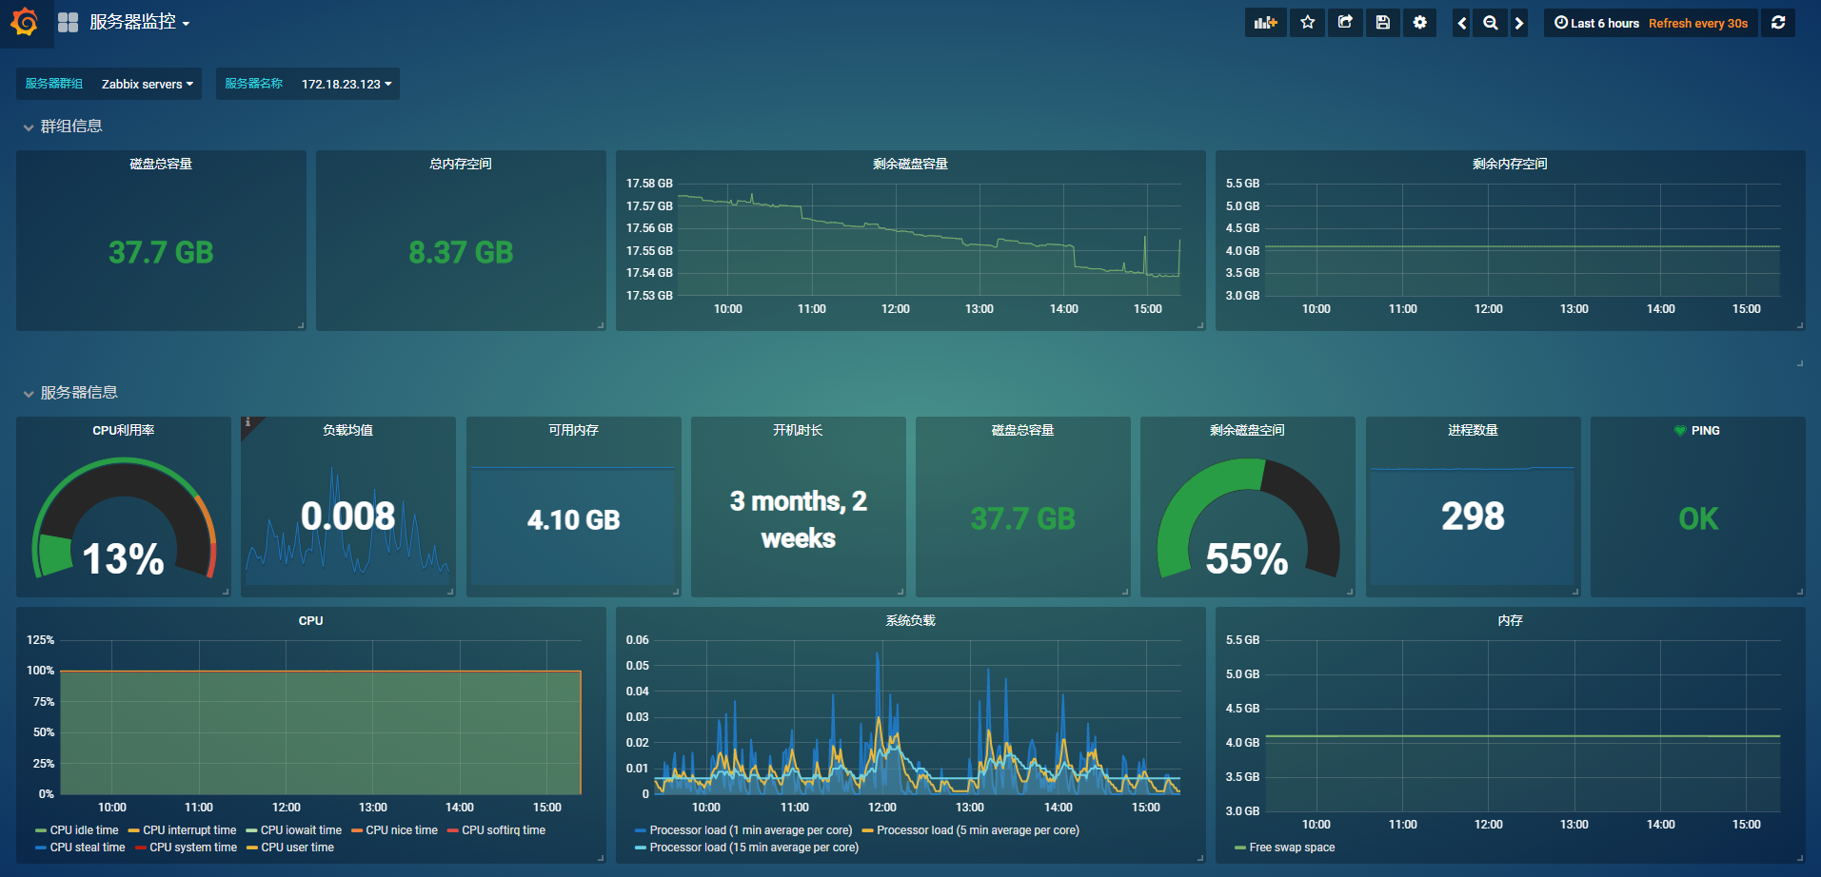Viewport: 1821px width, 877px height.
Task: Shift time range forward with right arrow
Action: pos(1519,22)
